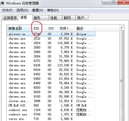Click the Clover description cell

[x=81, y=101]
